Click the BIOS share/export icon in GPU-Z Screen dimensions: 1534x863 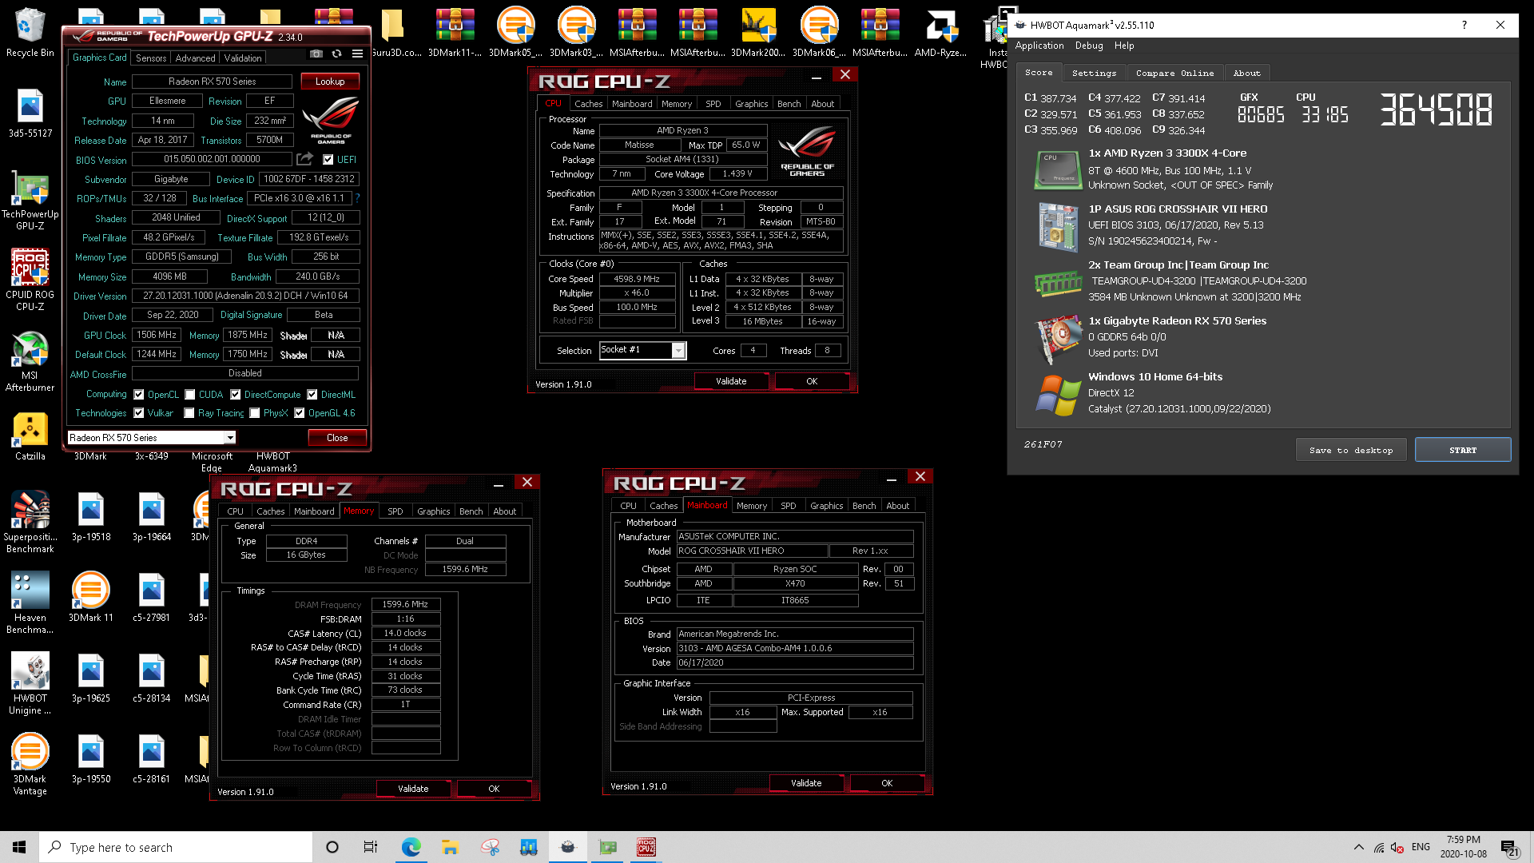pos(304,159)
